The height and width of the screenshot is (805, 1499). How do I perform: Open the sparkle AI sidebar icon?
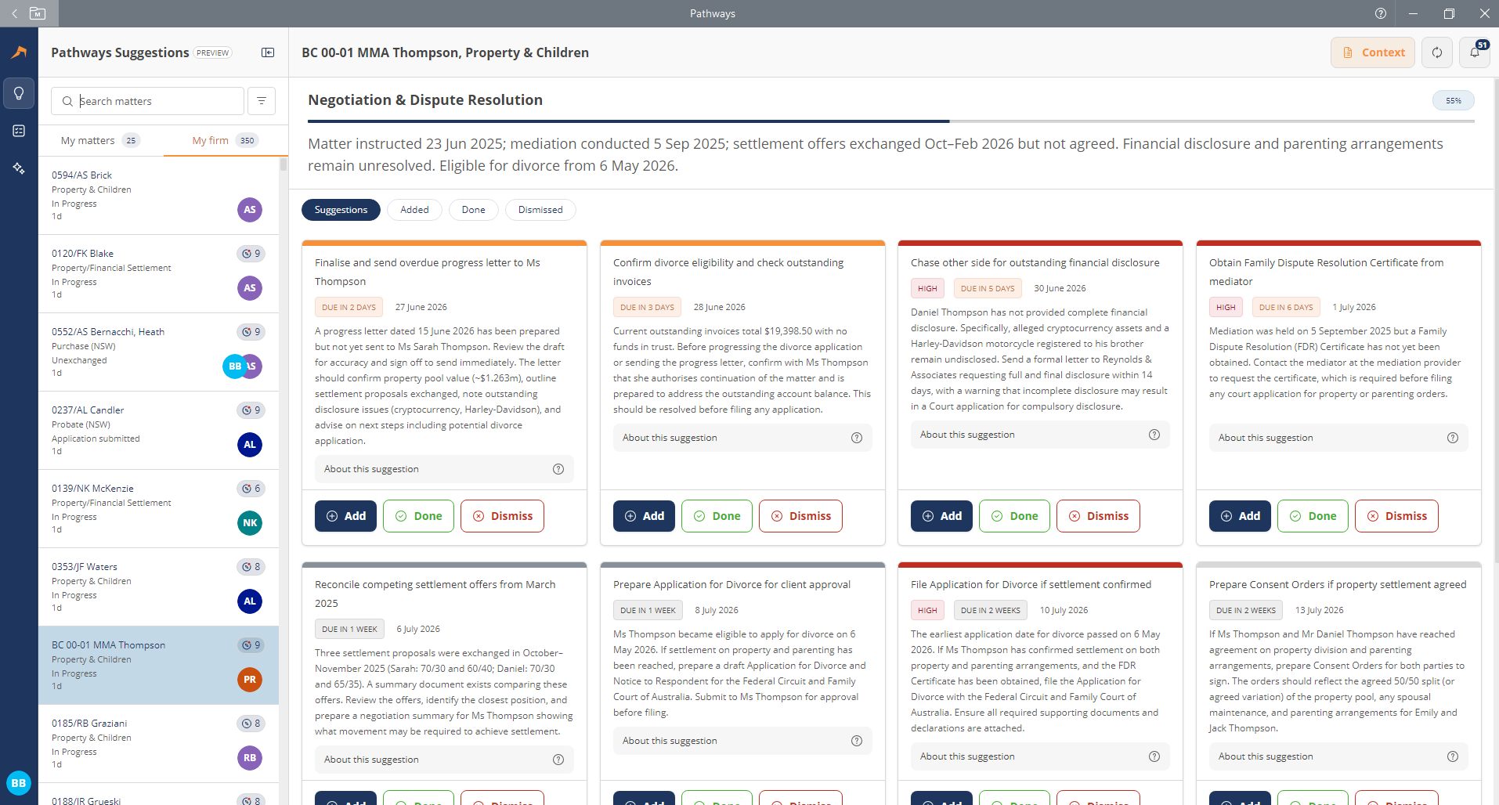19,168
